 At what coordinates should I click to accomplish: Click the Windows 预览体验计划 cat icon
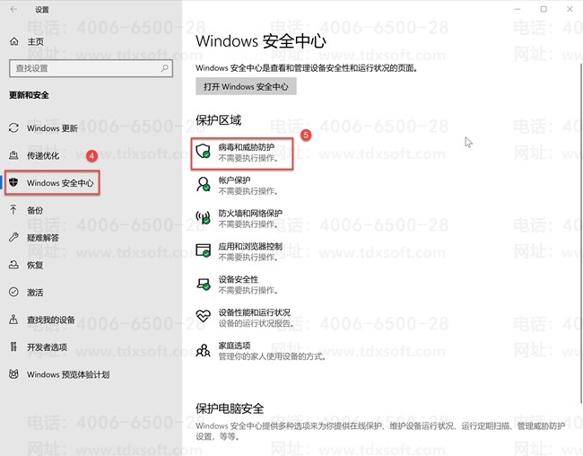(13, 374)
